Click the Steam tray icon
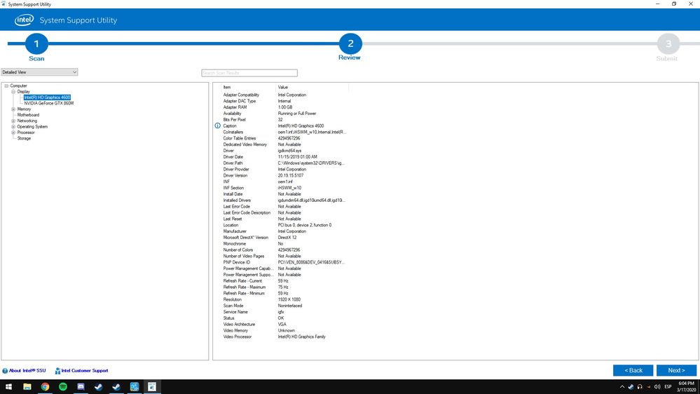700x394 pixels. [631, 387]
